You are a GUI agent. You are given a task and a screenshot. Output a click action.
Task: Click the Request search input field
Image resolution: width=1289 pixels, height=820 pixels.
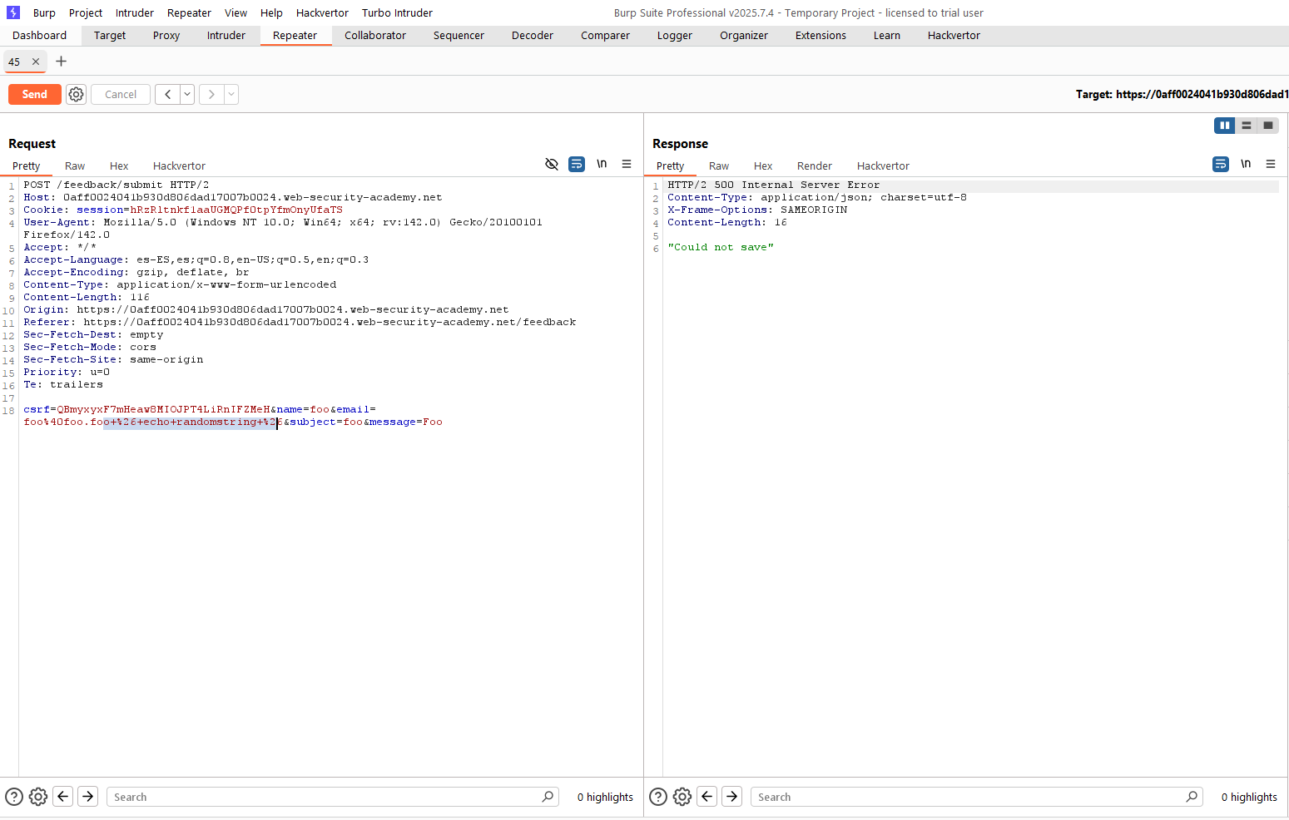(325, 797)
